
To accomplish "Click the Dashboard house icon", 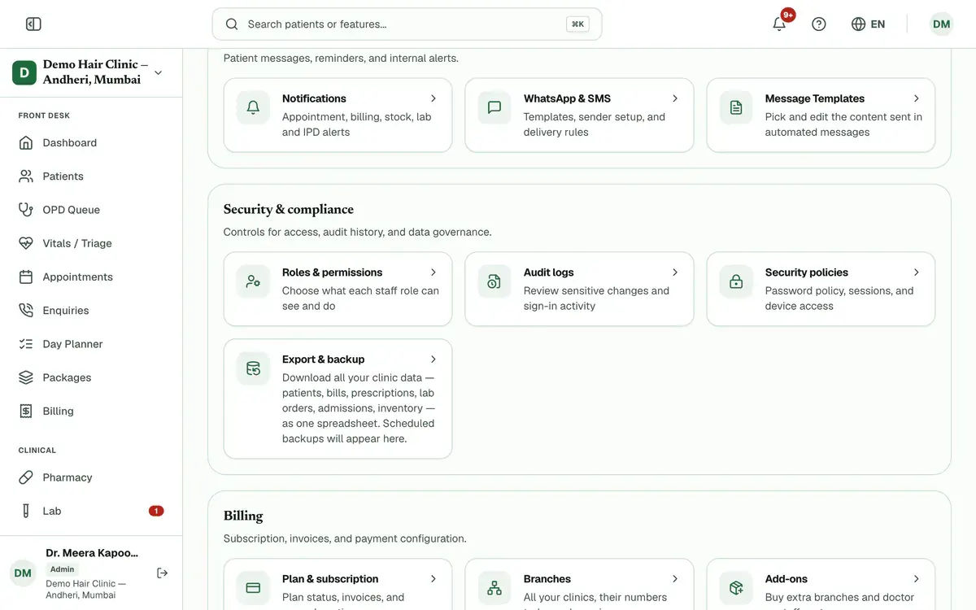I will (26, 143).
